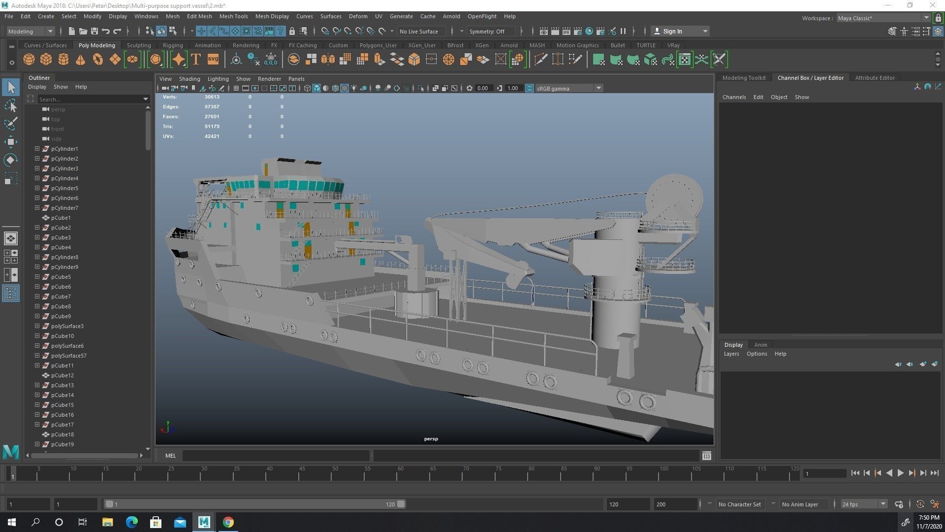Save the current scene icon
The image size is (945, 532).
point(94,31)
